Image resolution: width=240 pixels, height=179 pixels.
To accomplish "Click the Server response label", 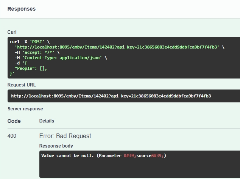I will [x=25, y=109].
